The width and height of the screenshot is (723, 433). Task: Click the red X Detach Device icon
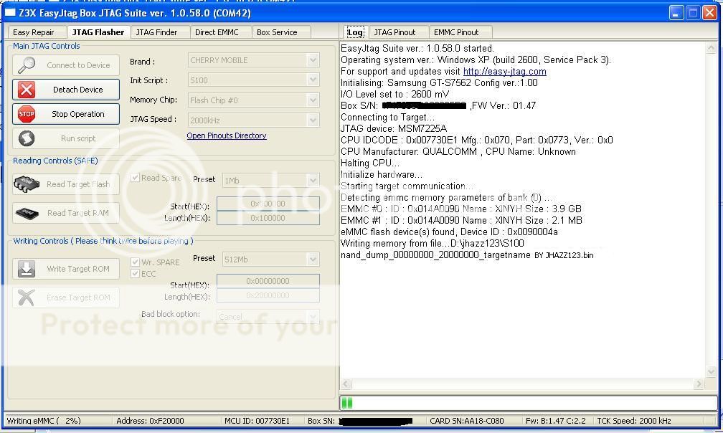(27, 90)
